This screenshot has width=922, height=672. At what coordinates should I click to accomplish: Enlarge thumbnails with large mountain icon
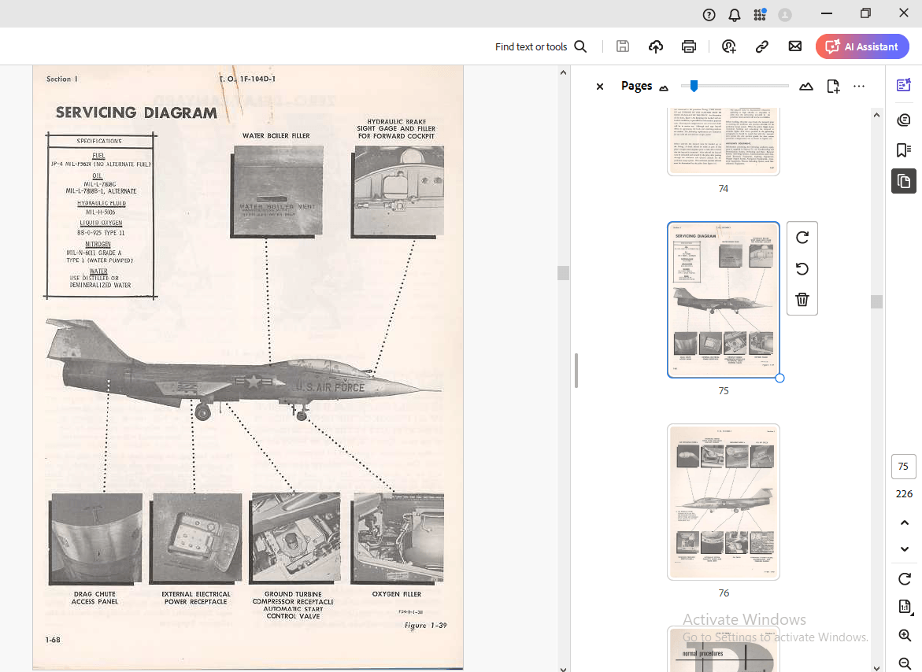click(806, 87)
